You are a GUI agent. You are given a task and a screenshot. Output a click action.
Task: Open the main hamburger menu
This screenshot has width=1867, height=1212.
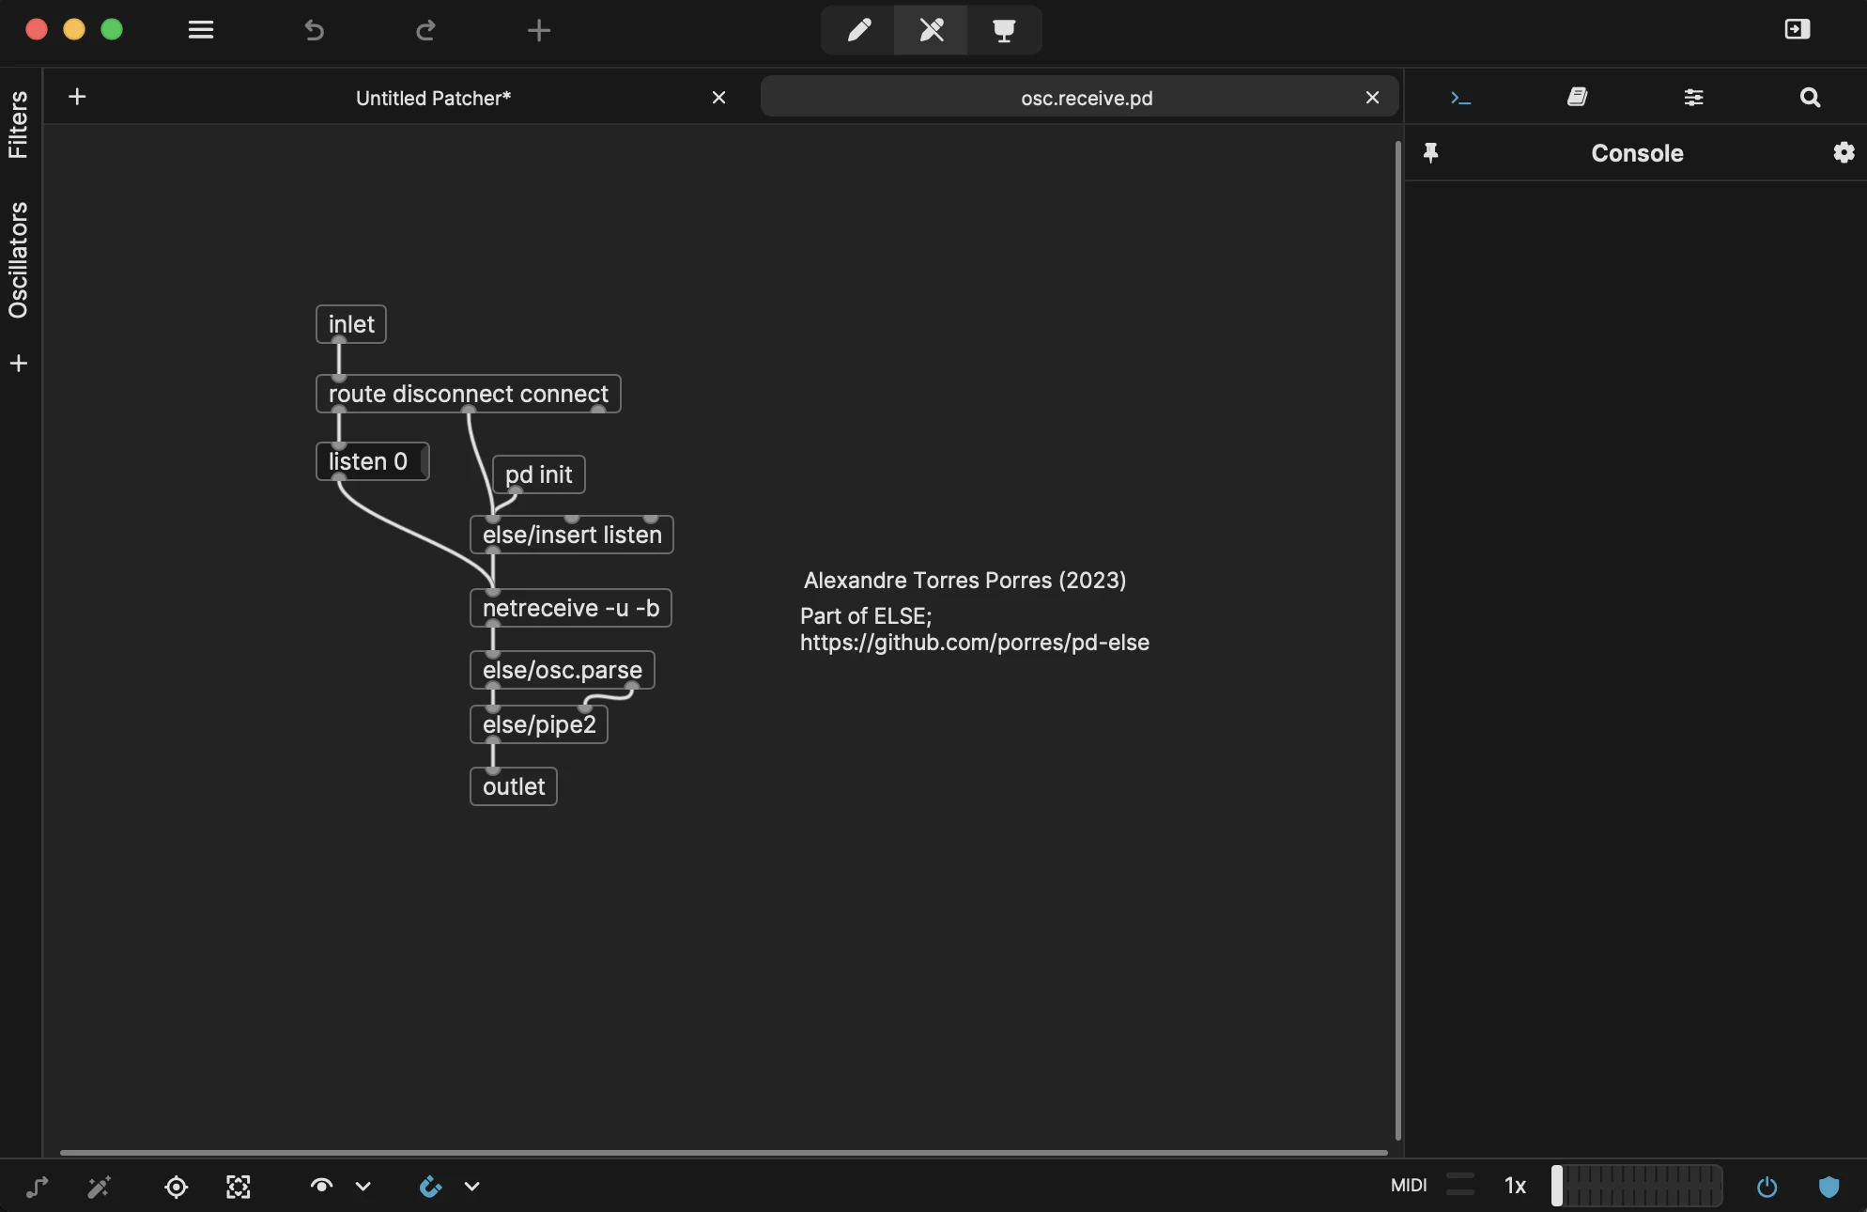click(201, 30)
